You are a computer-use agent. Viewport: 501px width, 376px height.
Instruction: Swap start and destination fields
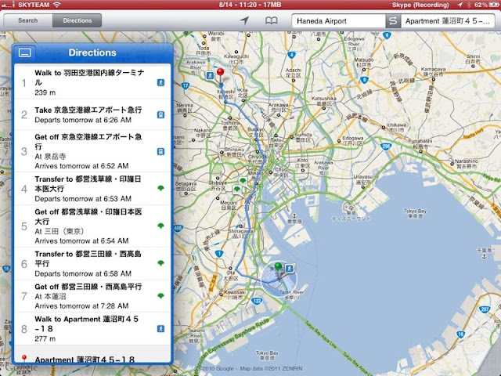tap(393, 21)
